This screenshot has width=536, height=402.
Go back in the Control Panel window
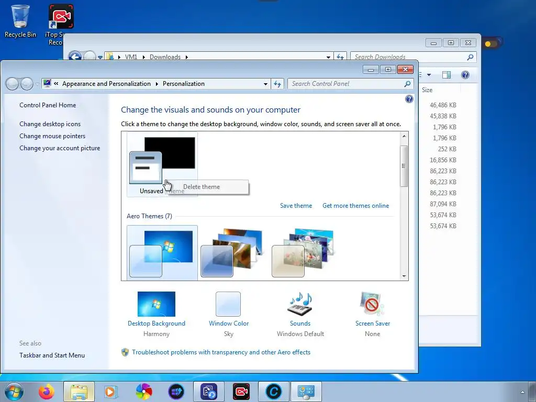pyautogui.click(x=13, y=84)
